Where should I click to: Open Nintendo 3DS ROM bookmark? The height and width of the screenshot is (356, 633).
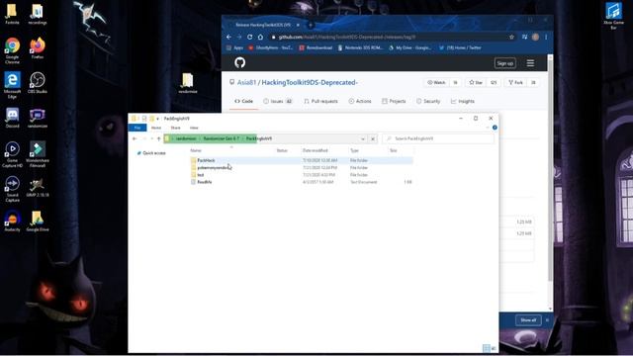[360, 47]
